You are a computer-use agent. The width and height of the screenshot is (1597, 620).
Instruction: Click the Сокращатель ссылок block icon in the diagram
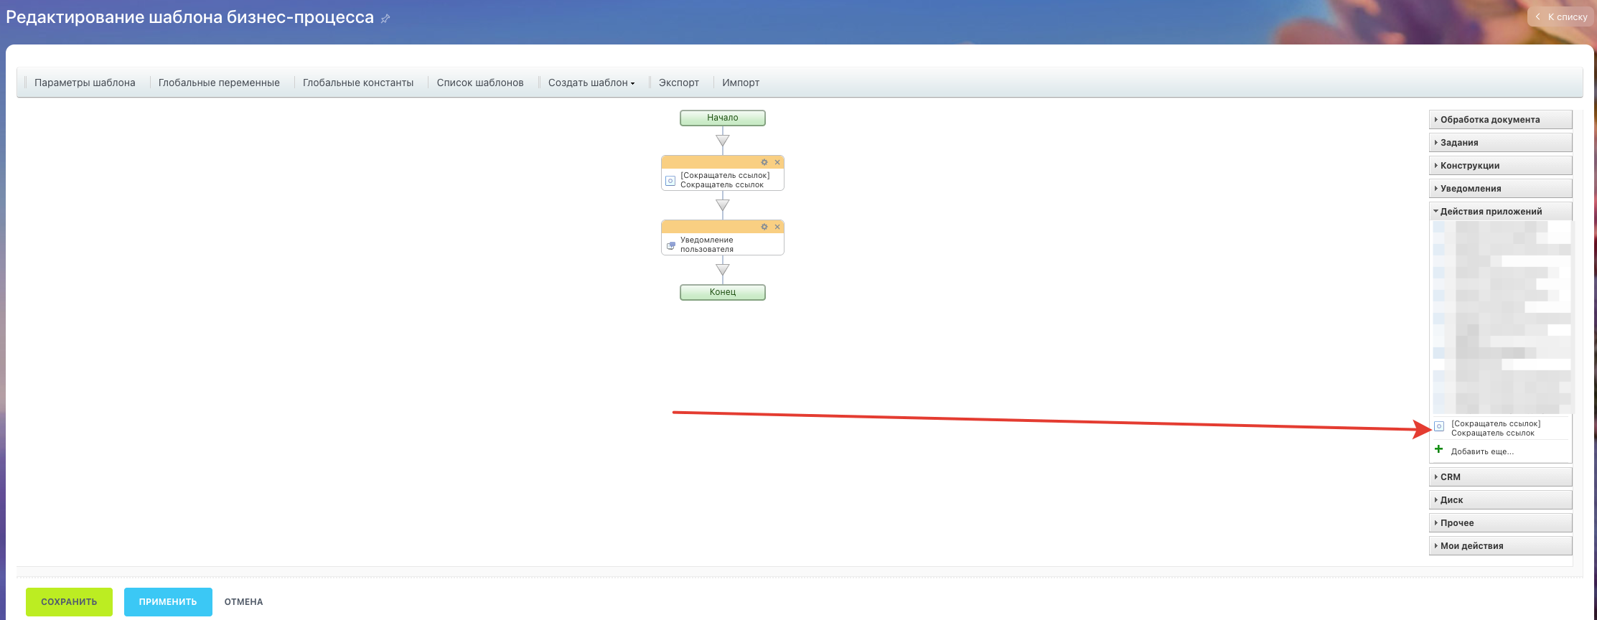coord(670,181)
